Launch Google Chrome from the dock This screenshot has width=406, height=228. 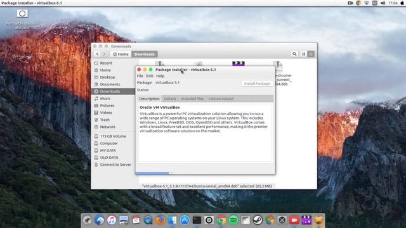click(221, 220)
